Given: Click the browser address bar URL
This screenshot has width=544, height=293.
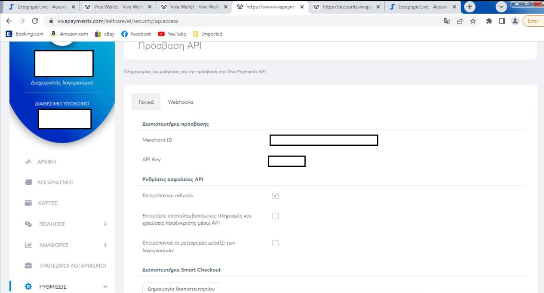Looking at the screenshot, I should (x=118, y=21).
